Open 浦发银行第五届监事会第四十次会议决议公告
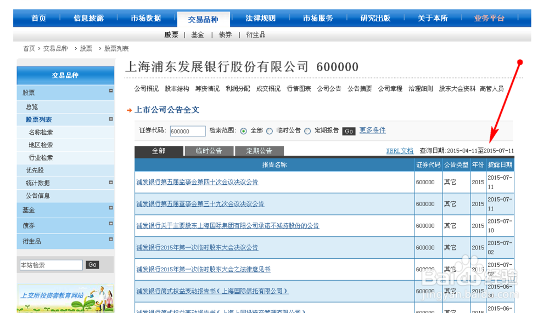 pyautogui.click(x=197, y=182)
